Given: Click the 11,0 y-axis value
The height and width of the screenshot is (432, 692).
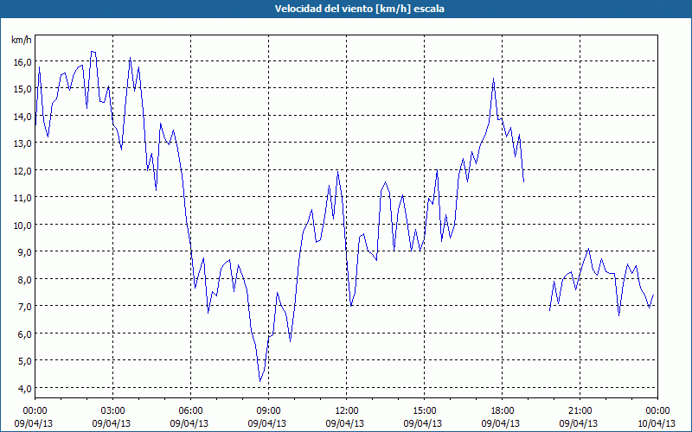Looking at the screenshot, I should 22,198.
